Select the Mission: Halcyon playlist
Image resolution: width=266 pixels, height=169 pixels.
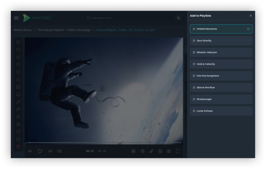pyautogui.click(x=221, y=52)
